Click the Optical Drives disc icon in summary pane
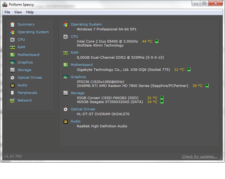 coord(66,109)
